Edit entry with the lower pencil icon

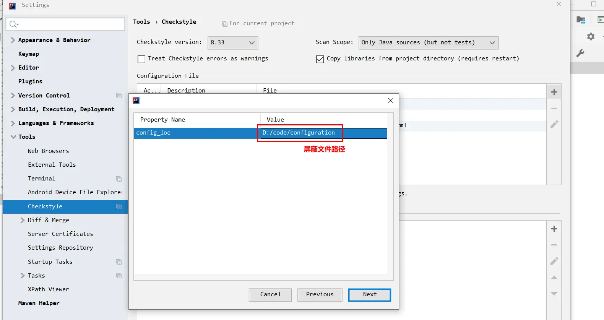(554, 261)
